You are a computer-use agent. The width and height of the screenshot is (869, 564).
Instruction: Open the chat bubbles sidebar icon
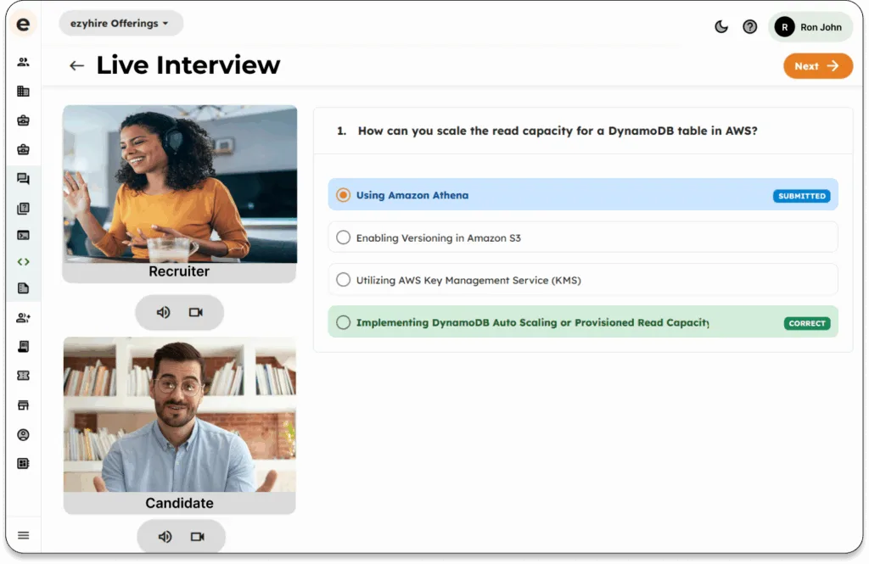pyautogui.click(x=23, y=179)
